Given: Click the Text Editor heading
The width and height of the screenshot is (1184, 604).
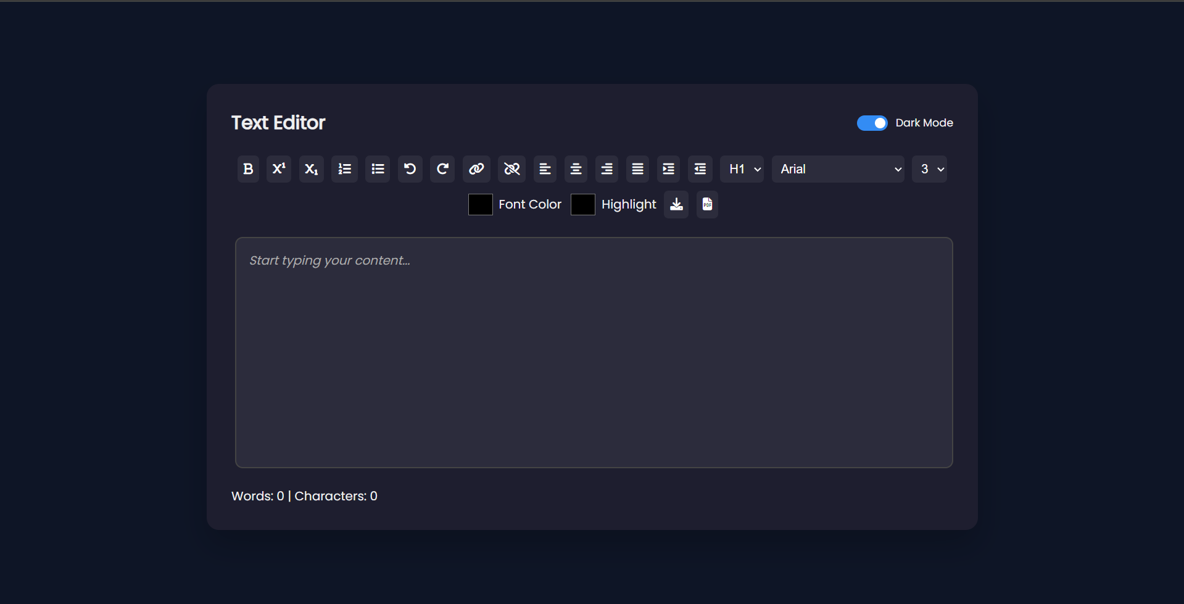Looking at the screenshot, I should [278, 123].
